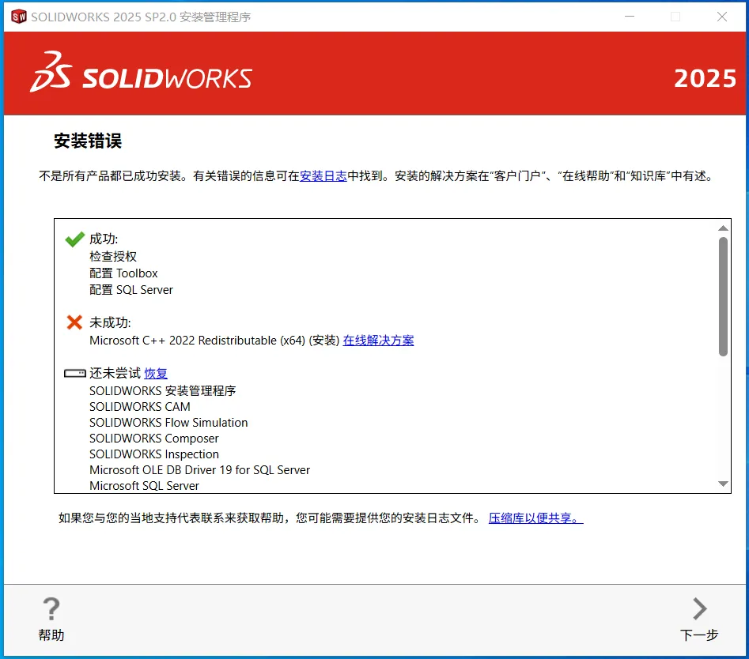Select SOLIDWORKS 安装管理程序 list entry

(163, 391)
